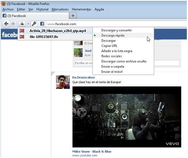Image resolution: width=188 pixels, height=158 pixels.
Task: Choose Descarga rápida option
Action: pyautogui.click(x=123, y=36)
